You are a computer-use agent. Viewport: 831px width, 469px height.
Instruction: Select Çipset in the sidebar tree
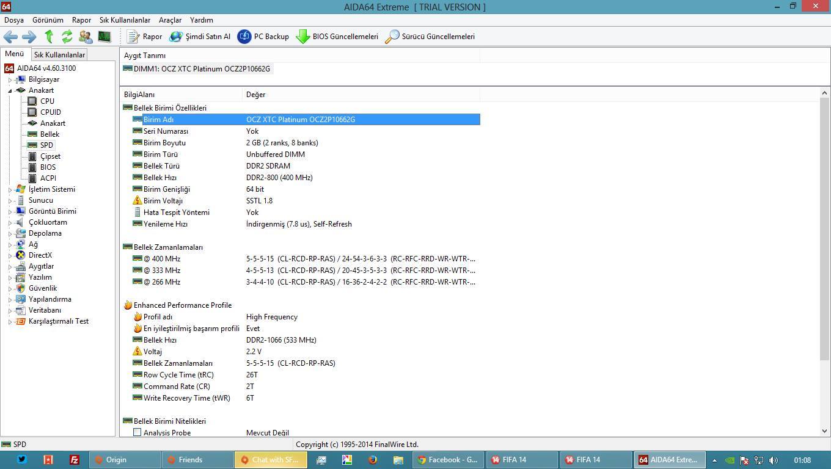[50, 156]
